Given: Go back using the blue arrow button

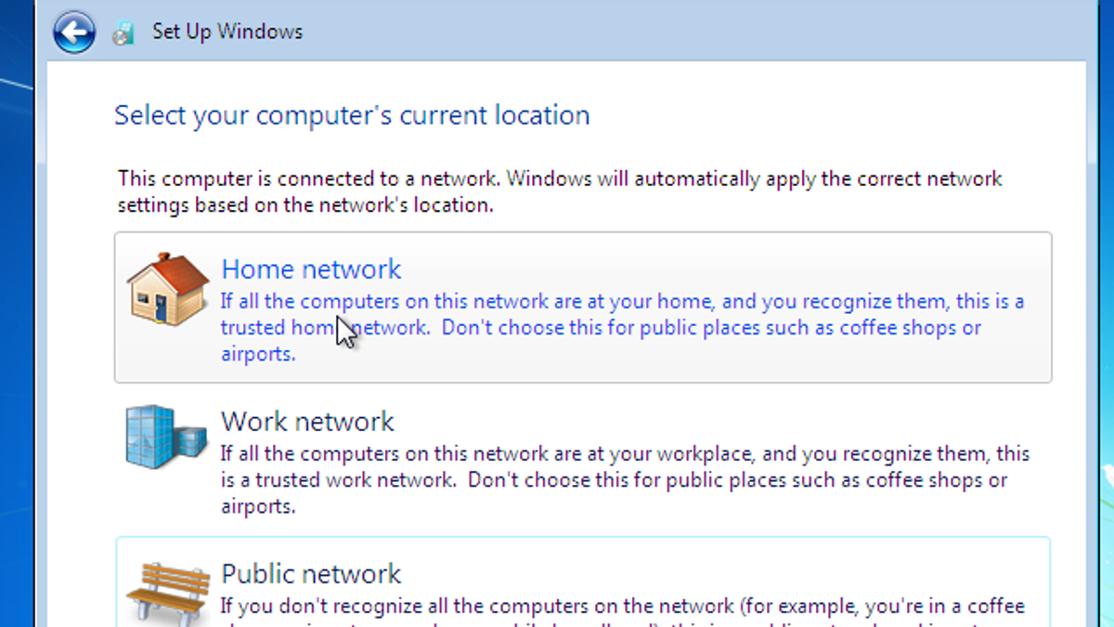Looking at the screenshot, I should (x=74, y=33).
